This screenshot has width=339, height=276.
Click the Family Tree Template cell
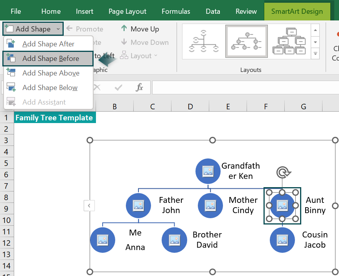(x=55, y=118)
